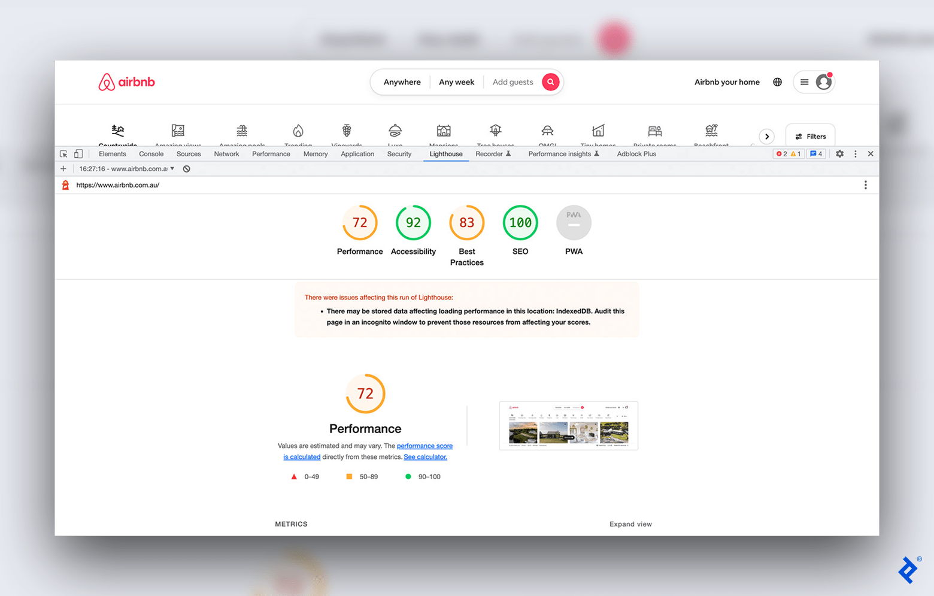
Task: Click the lighthouse icon beside the URL
Action: [65, 184]
